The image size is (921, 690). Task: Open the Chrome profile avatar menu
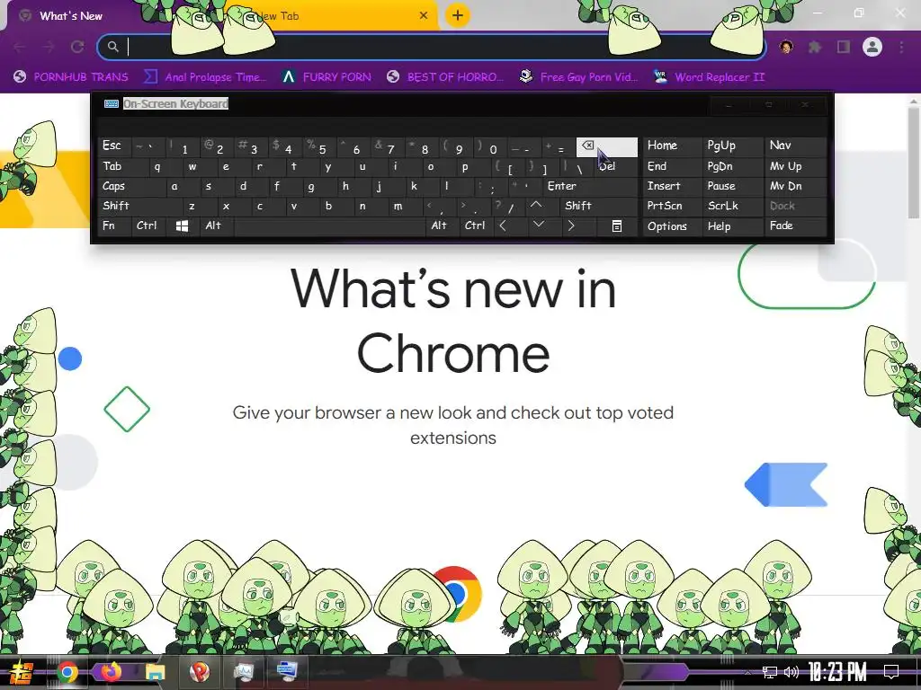tap(872, 47)
